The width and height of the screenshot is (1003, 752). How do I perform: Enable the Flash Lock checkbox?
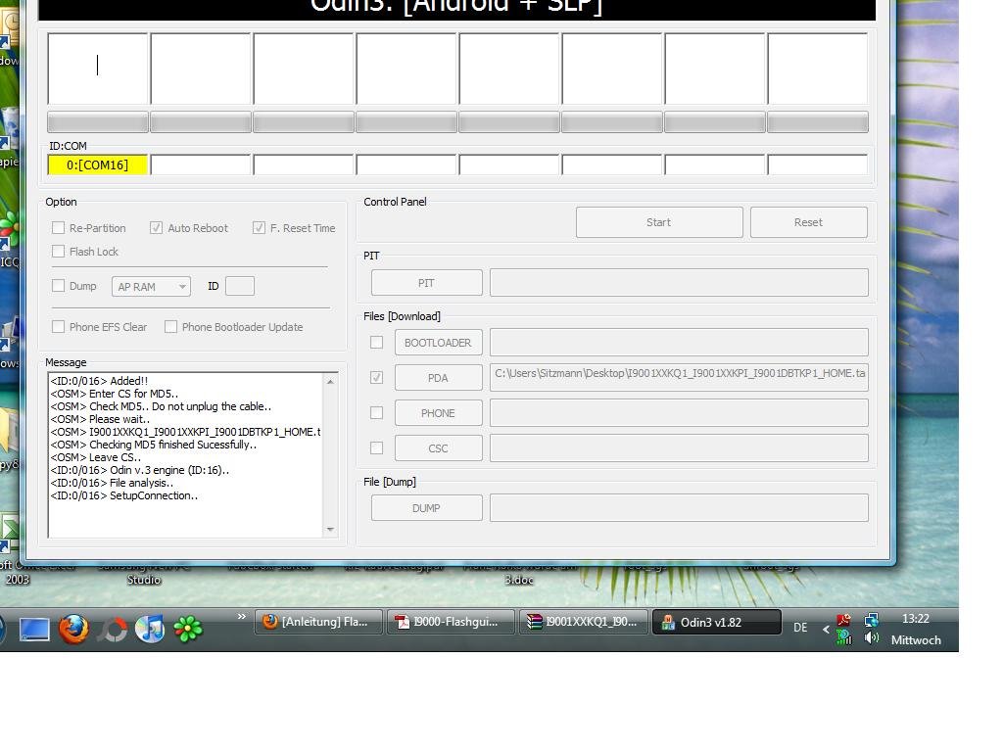click(x=58, y=252)
